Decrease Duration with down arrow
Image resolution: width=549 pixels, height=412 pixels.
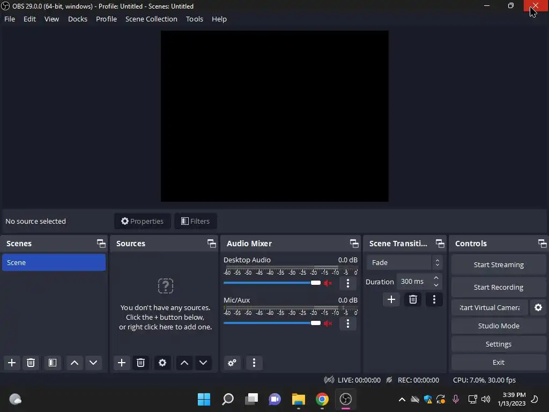tap(436, 285)
